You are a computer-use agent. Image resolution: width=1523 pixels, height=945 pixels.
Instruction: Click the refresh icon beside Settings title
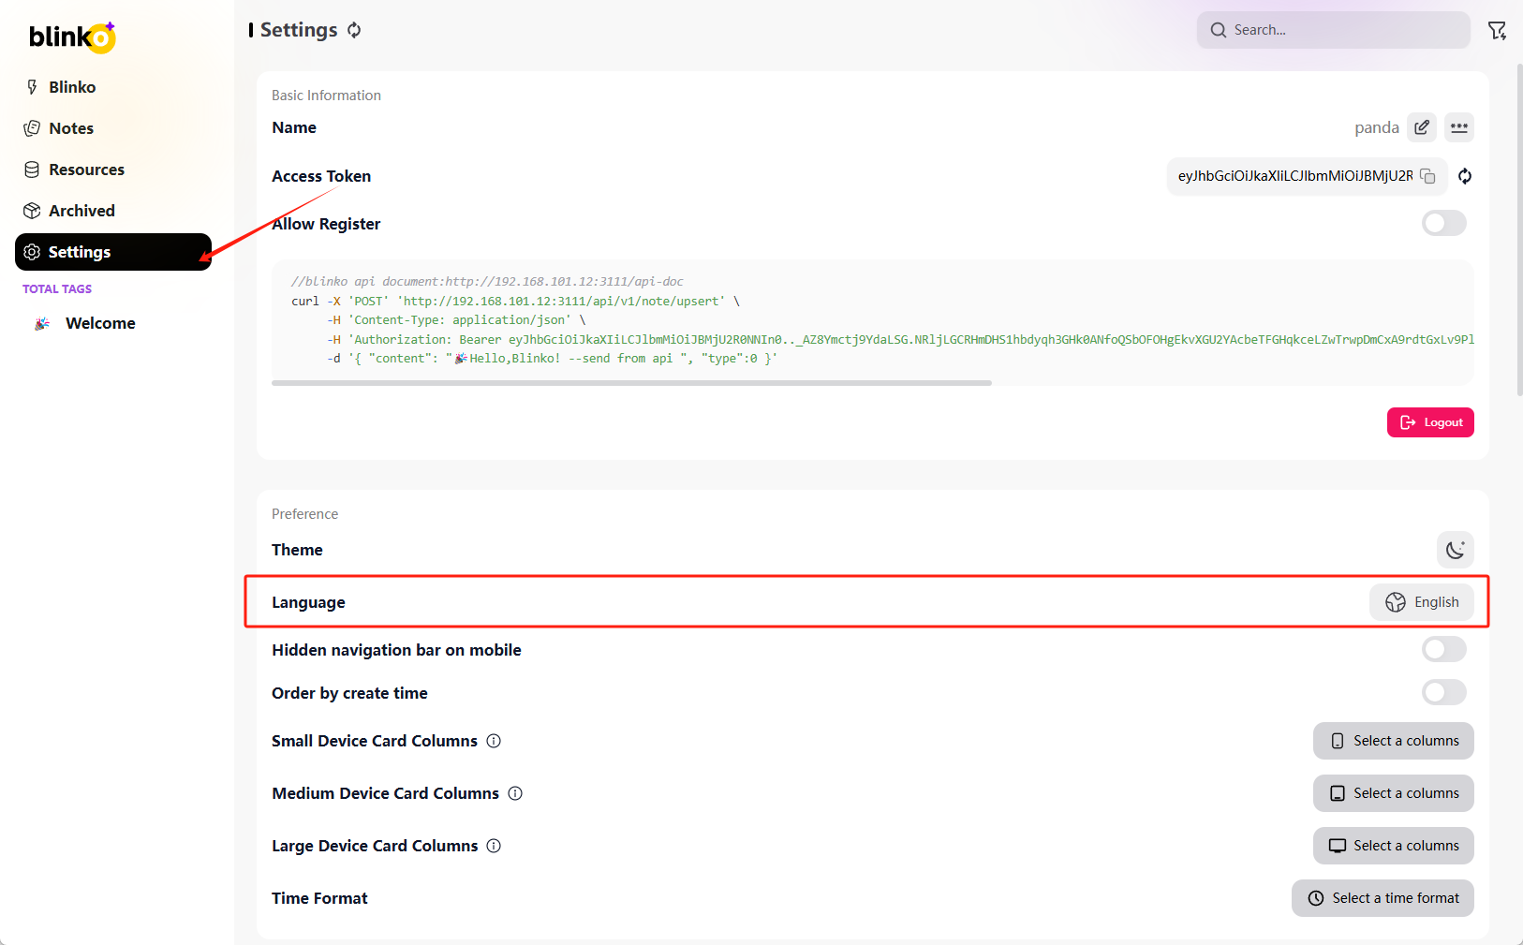354,30
